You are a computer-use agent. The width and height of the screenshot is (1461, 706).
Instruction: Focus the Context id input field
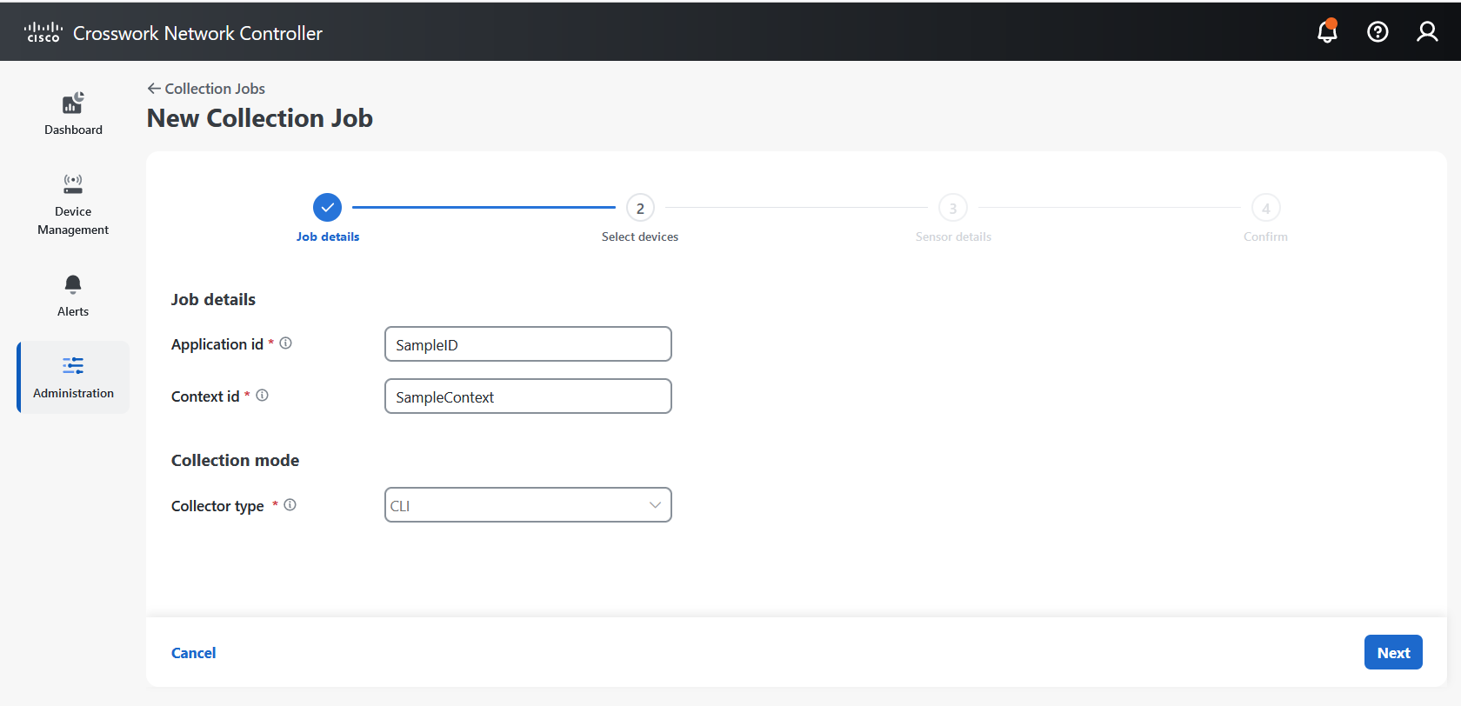tap(528, 396)
